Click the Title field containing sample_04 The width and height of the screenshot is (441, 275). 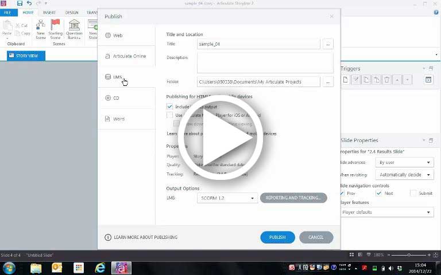[x=258, y=44]
